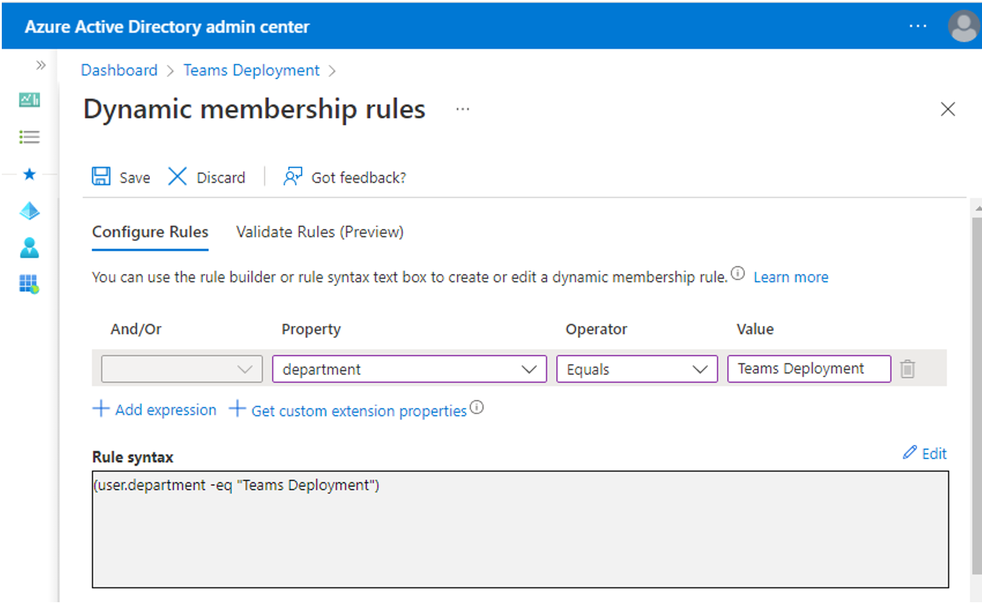
Task: Click the Discard X icon
Action: click(177, 176)
